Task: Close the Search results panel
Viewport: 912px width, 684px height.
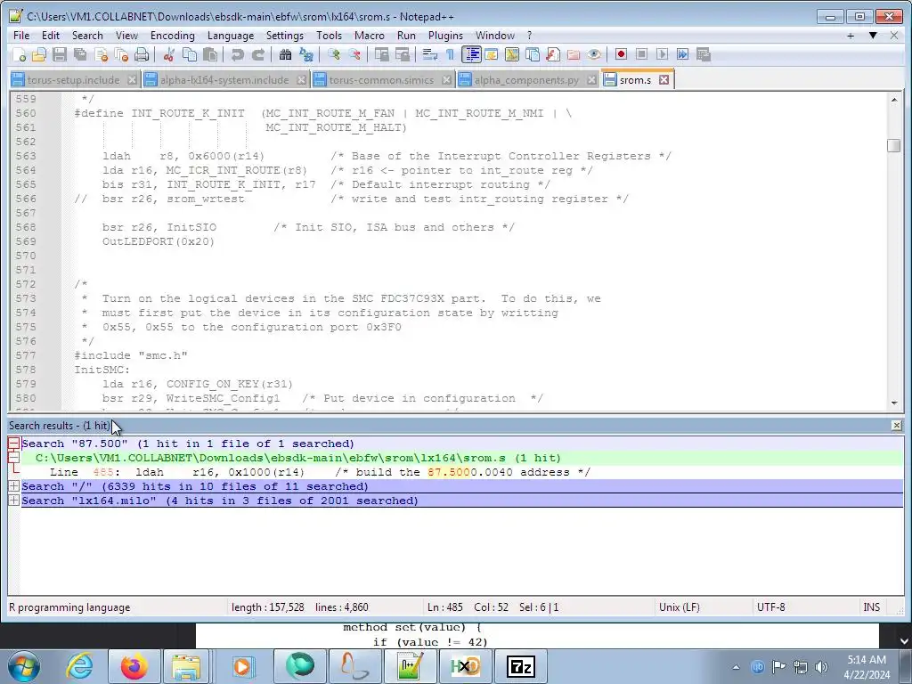Action: point(896,426)
